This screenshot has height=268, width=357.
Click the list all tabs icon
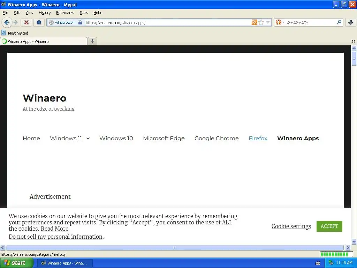[354, 41]
